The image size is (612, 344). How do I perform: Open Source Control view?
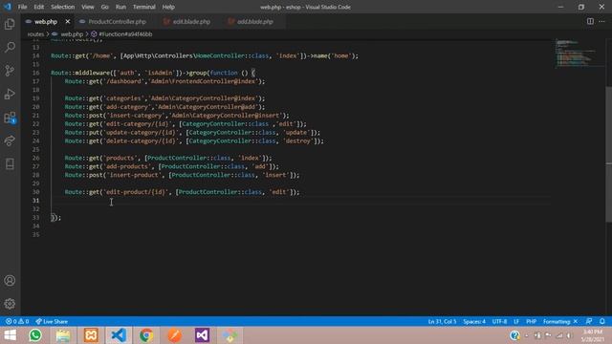(10, 71)
